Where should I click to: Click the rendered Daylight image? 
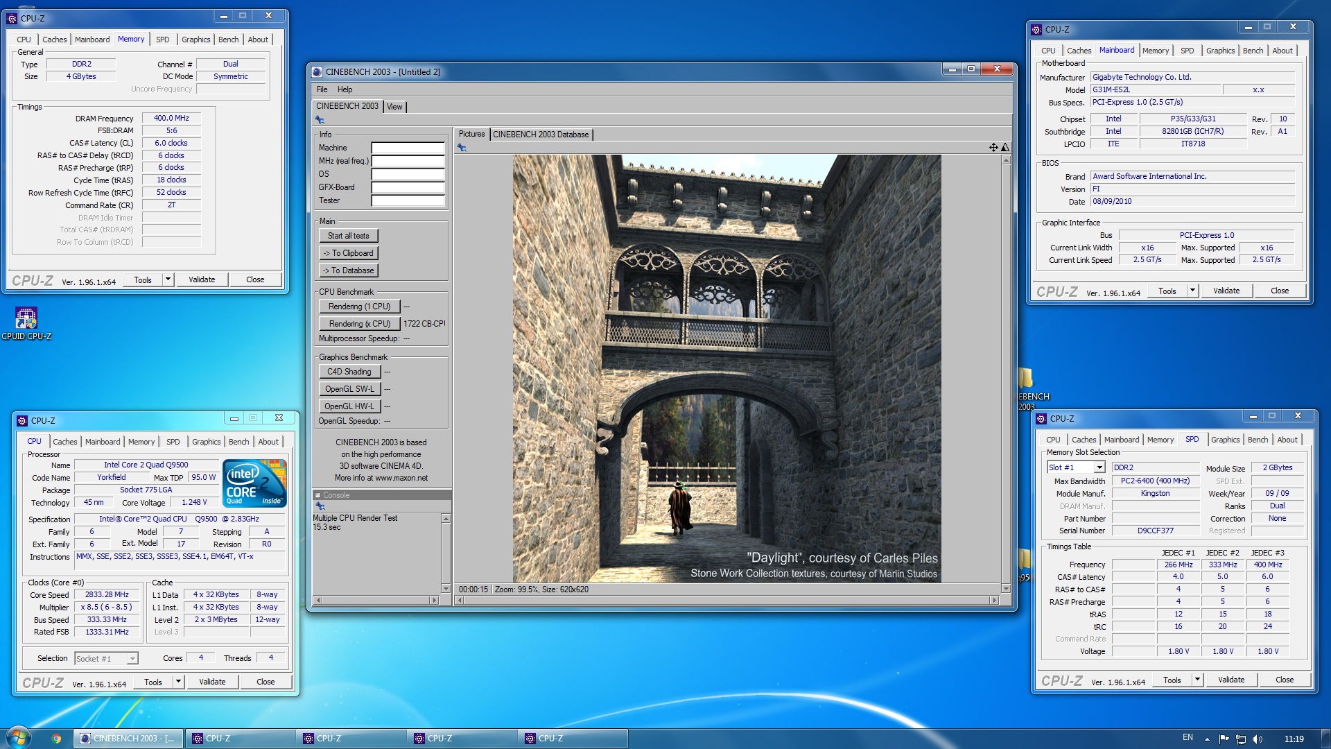point(727,368)
